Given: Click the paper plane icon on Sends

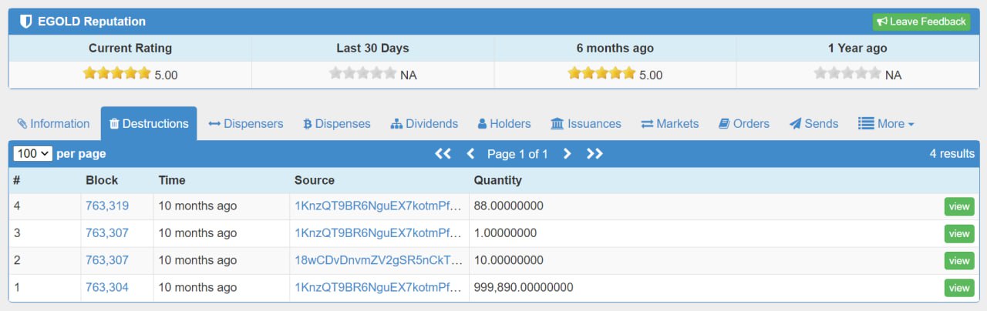Looking at the screenshot, I should (795, 123).
